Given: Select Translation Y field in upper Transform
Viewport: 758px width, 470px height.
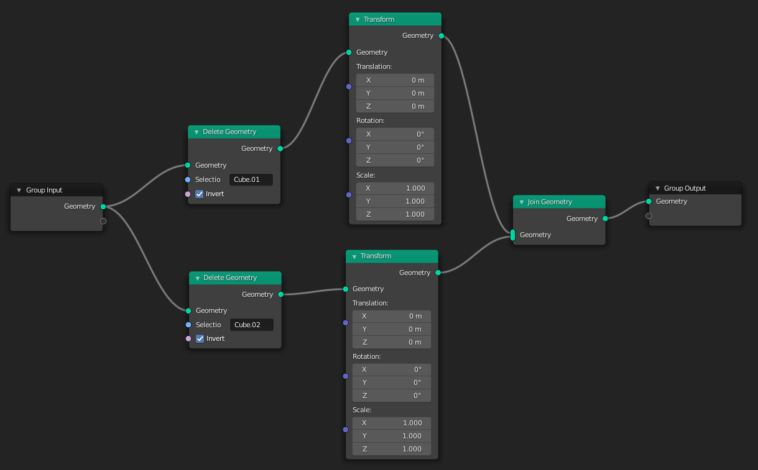Looking at the screenshot, I should tap(395, 93).
